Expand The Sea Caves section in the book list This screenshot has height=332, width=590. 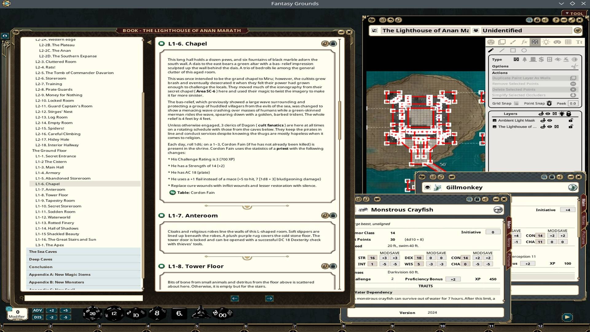42,251
